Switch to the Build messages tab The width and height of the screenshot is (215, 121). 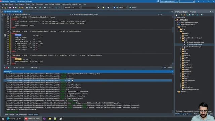point(6,114)
